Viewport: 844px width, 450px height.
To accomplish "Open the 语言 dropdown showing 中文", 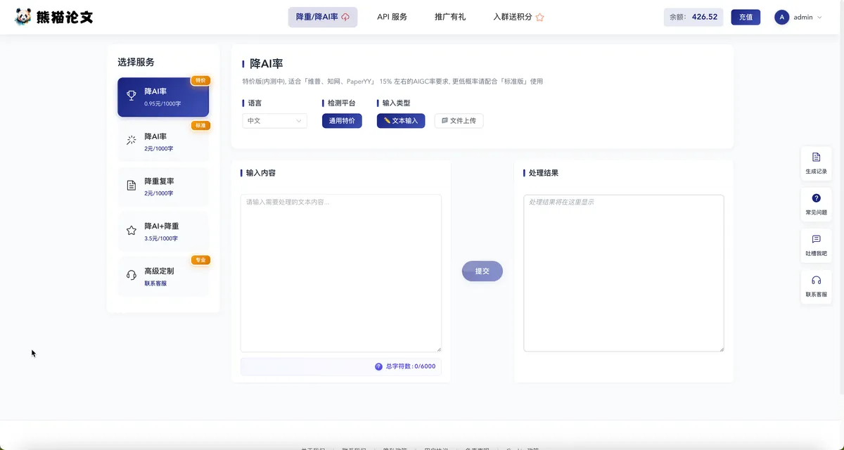I will (274, 121).
